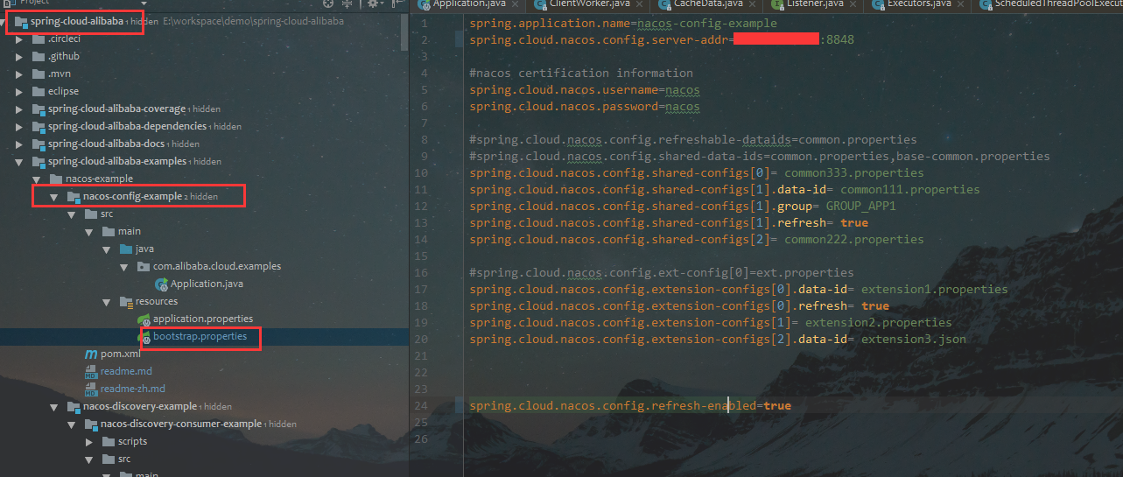Click 'extension1.properties' value in editor
Viewport: 1123px width, 477px height.
pos(935,289)
